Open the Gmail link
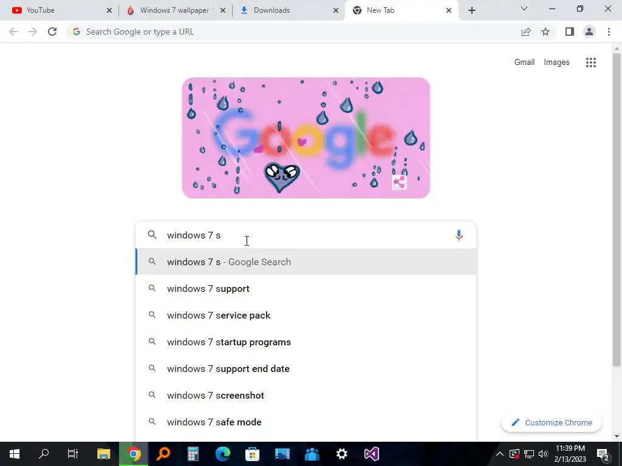The height and width of the screenshot is (466, 622). pos(524,62)
